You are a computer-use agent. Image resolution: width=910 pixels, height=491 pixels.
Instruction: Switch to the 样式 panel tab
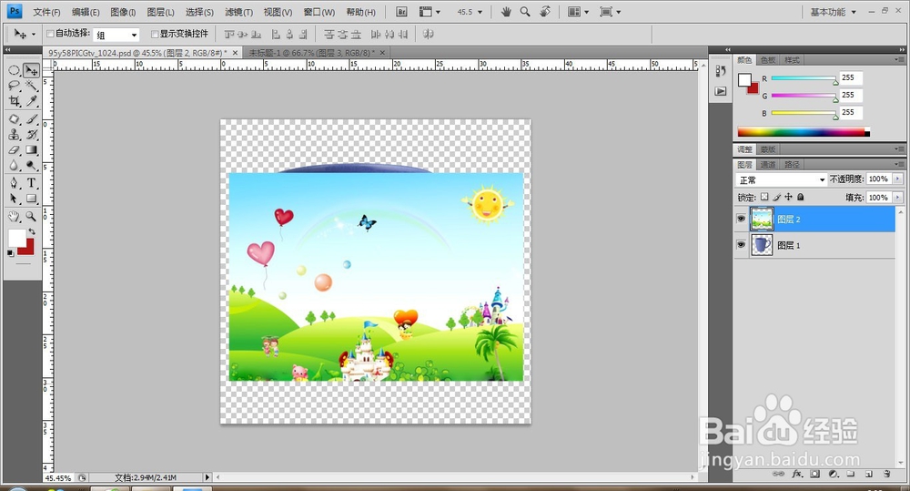[792, 60]
